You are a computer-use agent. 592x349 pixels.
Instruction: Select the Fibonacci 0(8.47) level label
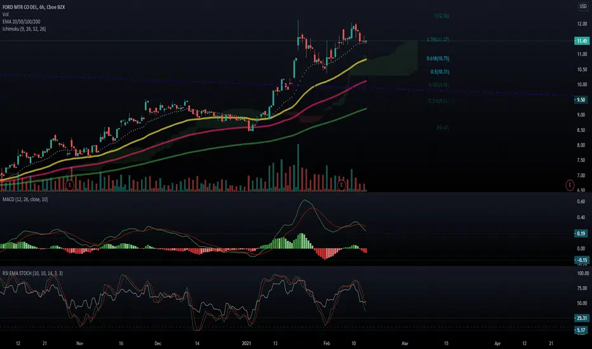click(443, 128)
